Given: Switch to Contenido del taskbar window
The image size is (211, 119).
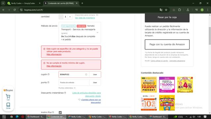Looking at the screenshot, I should point(56,117).
